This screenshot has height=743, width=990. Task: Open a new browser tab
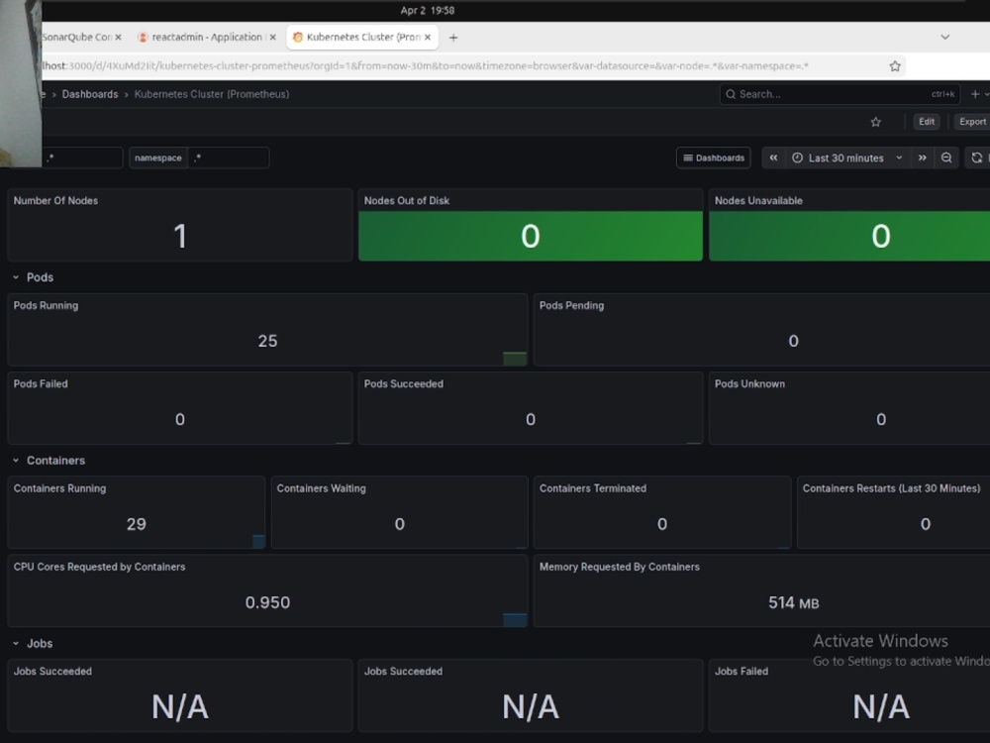pos(452,38)
